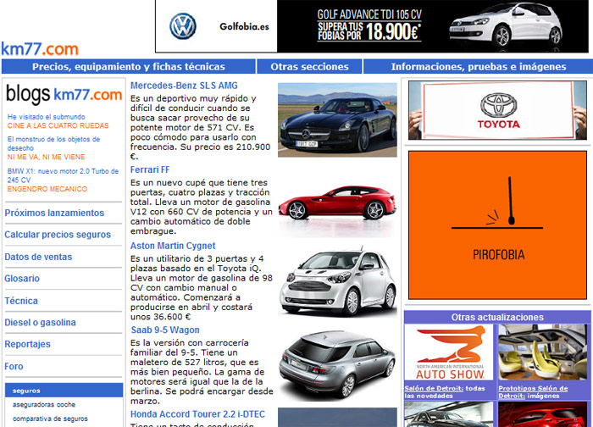Click the Toyota logo advertisement
This screenshot has height=427, width=593.
coord(497,110)
